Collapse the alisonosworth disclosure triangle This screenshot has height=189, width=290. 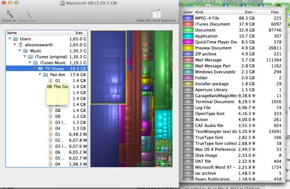(15, 44)
